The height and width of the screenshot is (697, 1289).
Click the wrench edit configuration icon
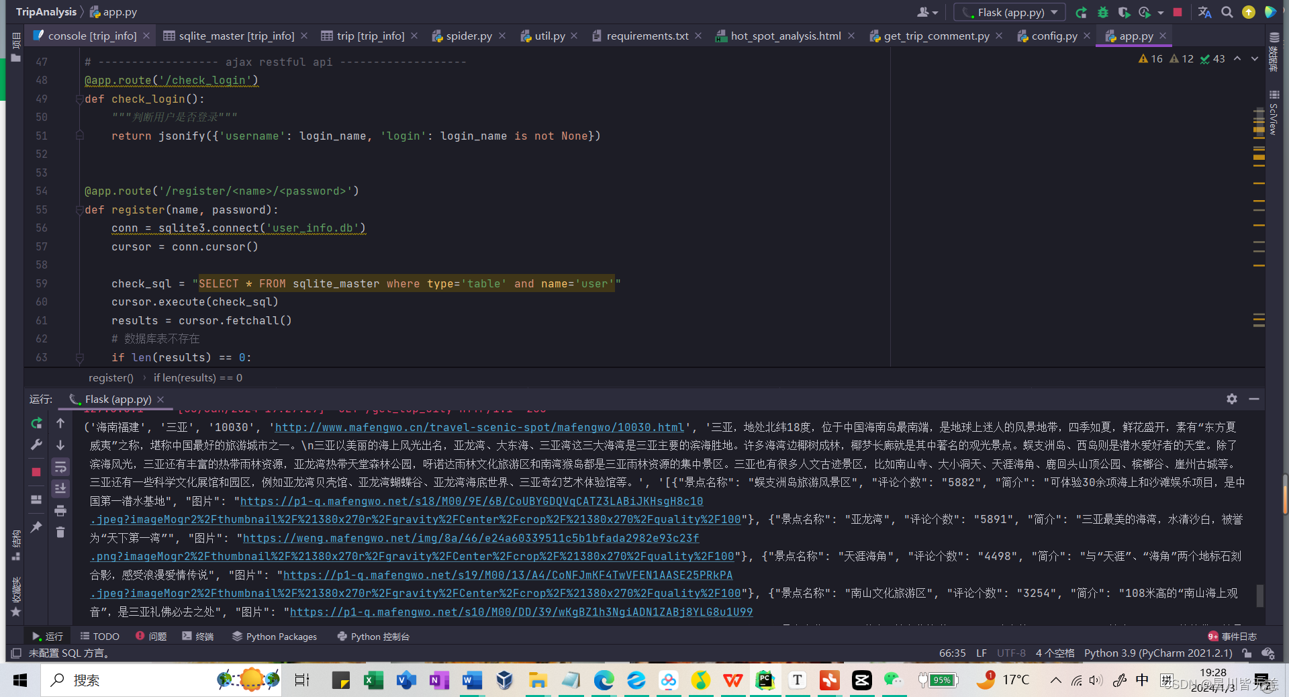[x=37, y=445]
